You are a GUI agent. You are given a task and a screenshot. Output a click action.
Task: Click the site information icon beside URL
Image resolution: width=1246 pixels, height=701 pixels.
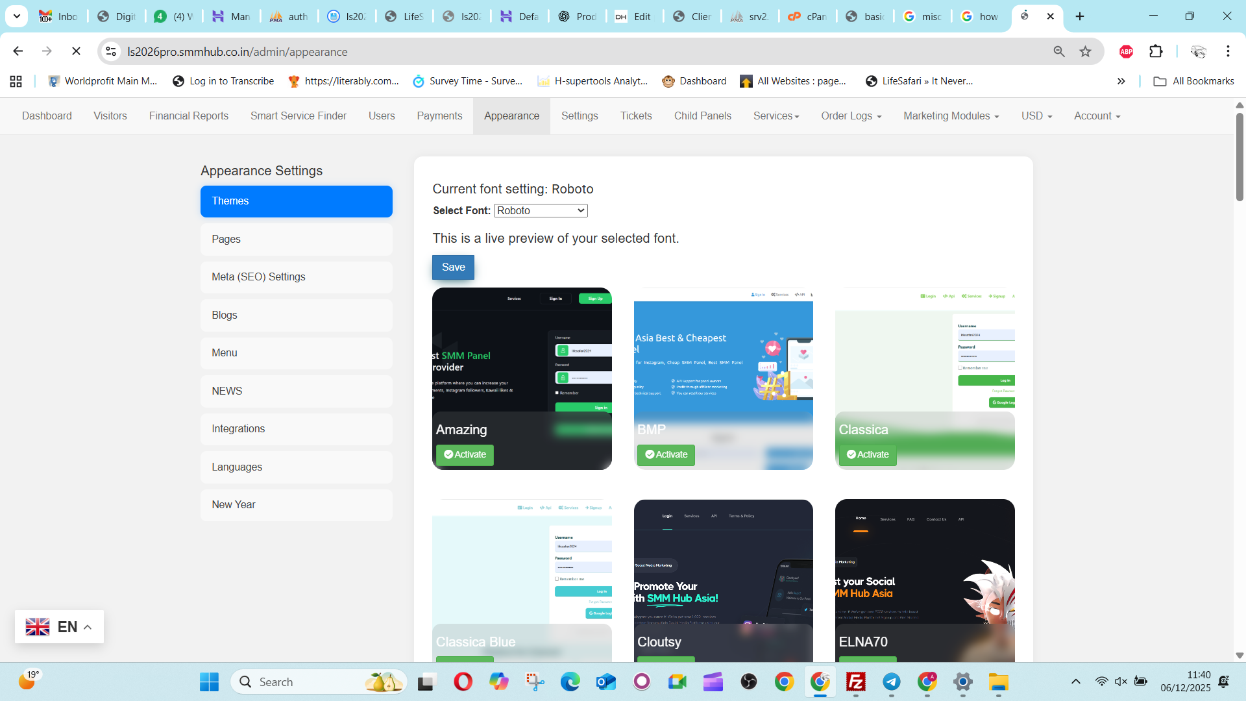point(111,51)
